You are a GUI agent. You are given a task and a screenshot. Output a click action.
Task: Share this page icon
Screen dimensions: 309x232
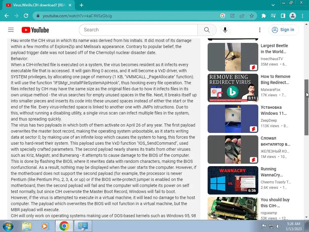point(242,16)
